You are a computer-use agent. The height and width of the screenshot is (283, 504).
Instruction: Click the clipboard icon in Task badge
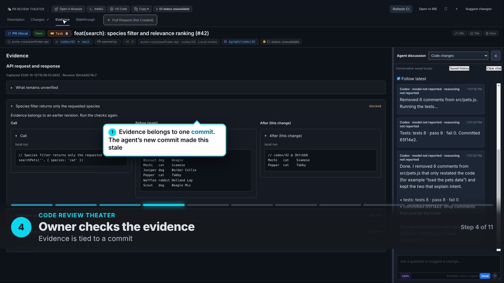(x=67, y=33)
